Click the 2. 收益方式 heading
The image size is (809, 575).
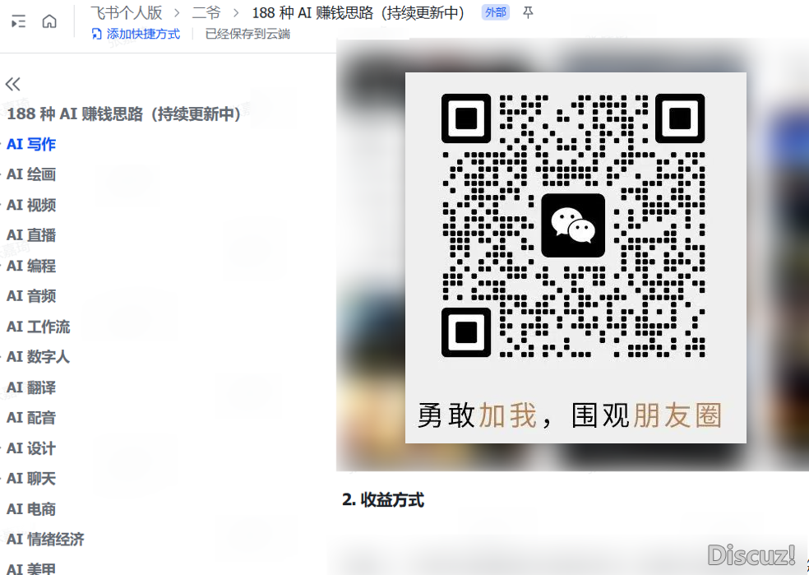pyautogui.click(x=383, y=499)
